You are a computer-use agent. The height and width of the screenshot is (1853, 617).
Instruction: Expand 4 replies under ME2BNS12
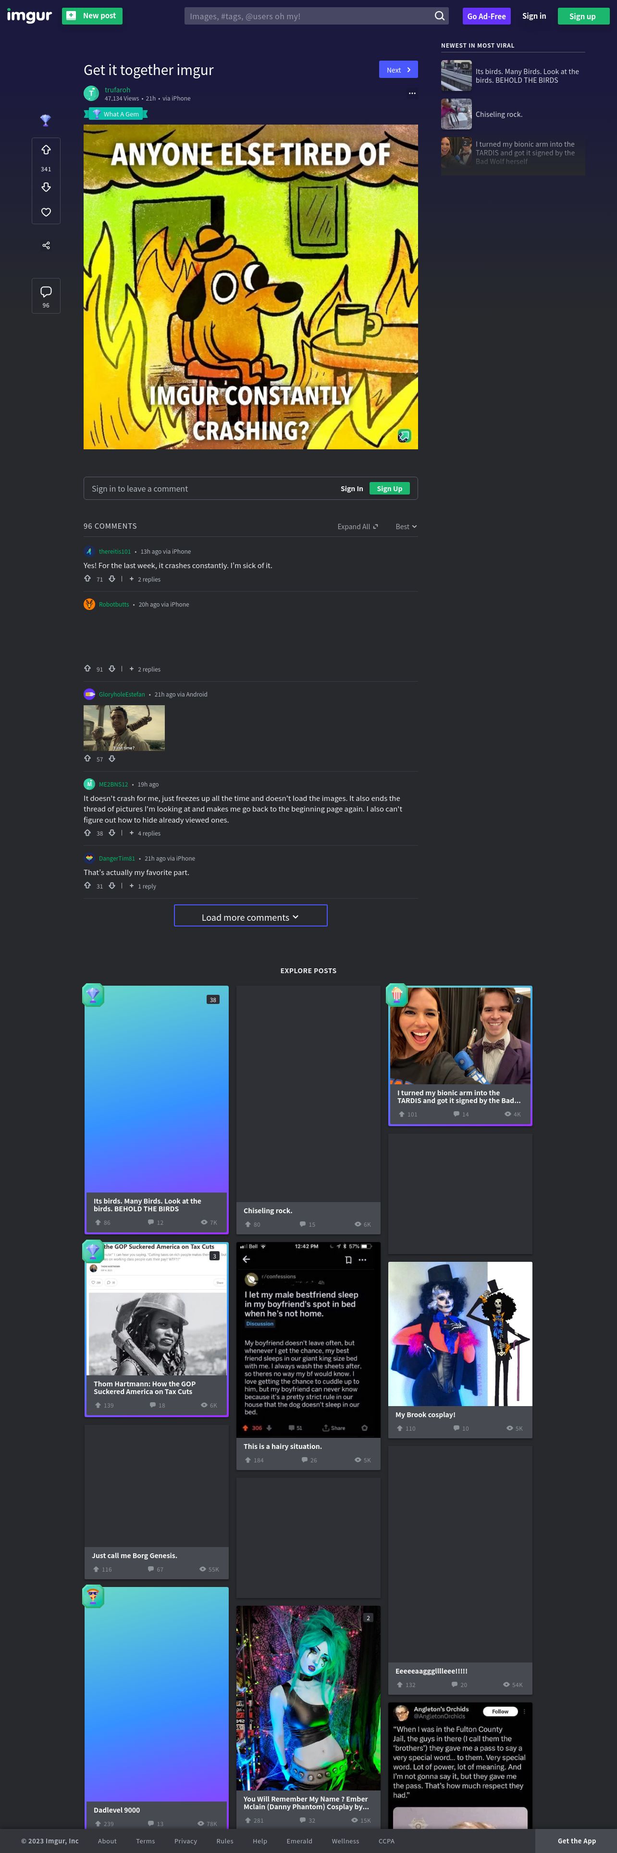click(145, 833)
